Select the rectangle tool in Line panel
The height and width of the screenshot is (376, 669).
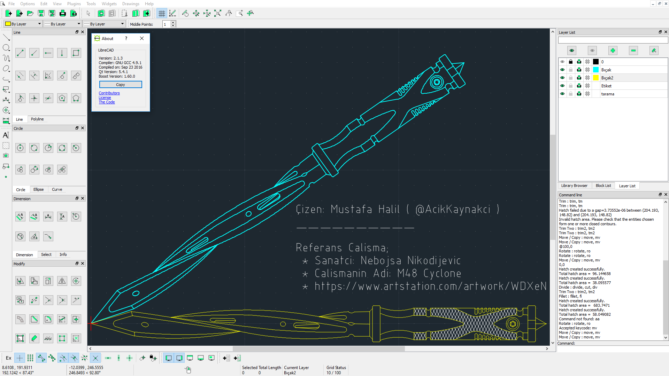[76, 53]
